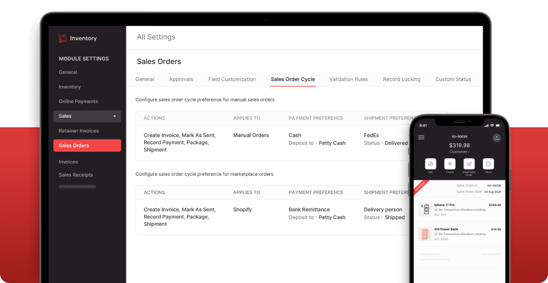This screenshot has height=283, width=548.
Task: Select the Sales Order Cycle tab
Action: (x=293, y=79)
